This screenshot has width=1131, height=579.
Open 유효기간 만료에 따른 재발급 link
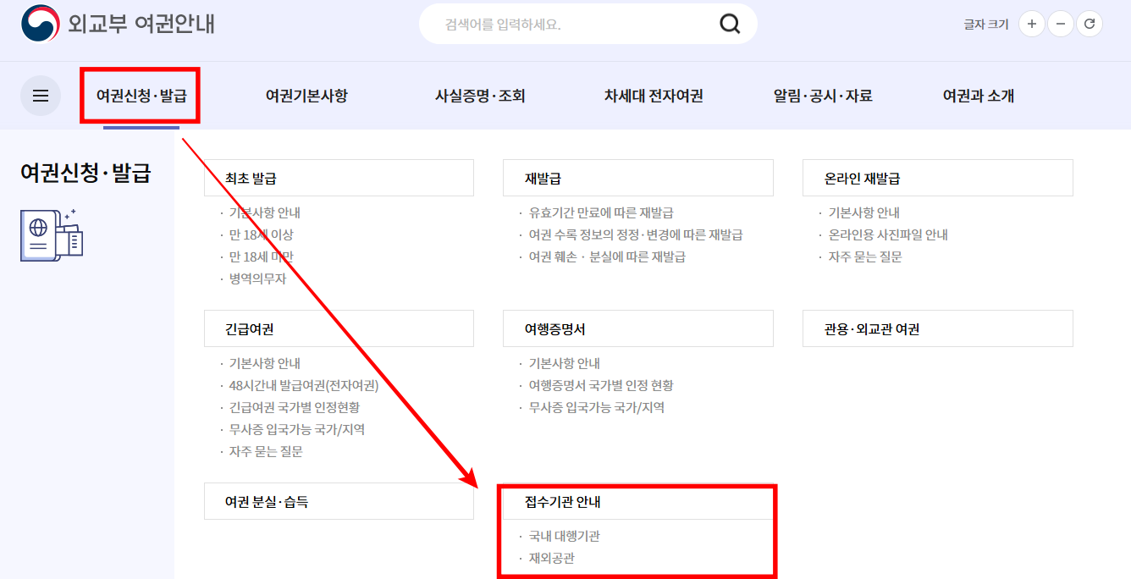tap(601, 212)
